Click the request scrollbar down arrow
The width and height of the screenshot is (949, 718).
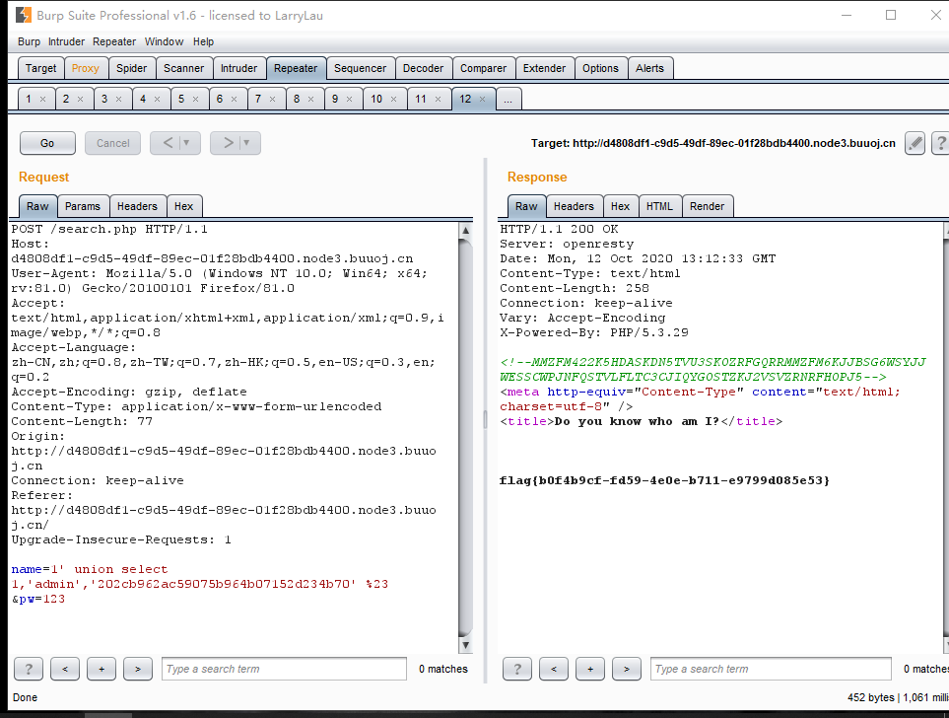465,645
